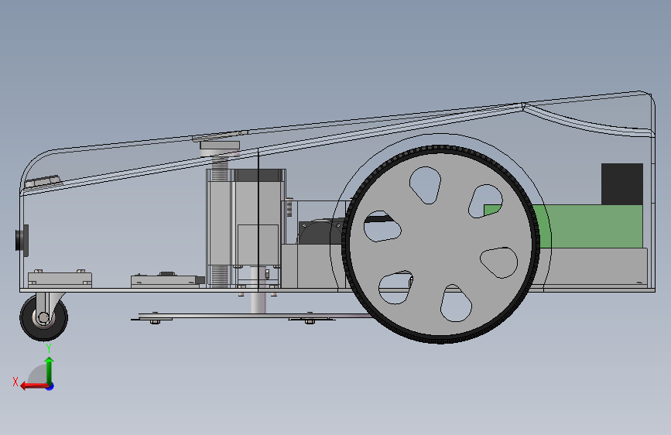Image resolution: width=671 pixels, height=435 pixels.
Task: Select the round knob atop the threaded screw
Action: [x=220, y=149]
